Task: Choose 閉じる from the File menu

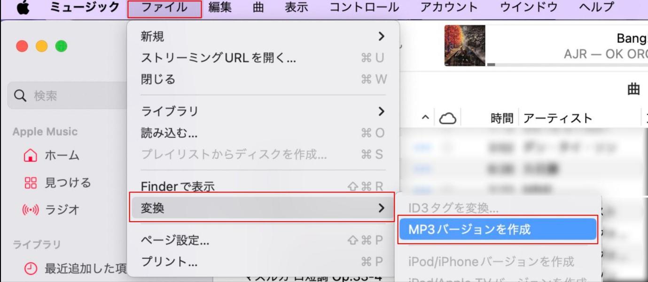Action: (x=263, y=79)
